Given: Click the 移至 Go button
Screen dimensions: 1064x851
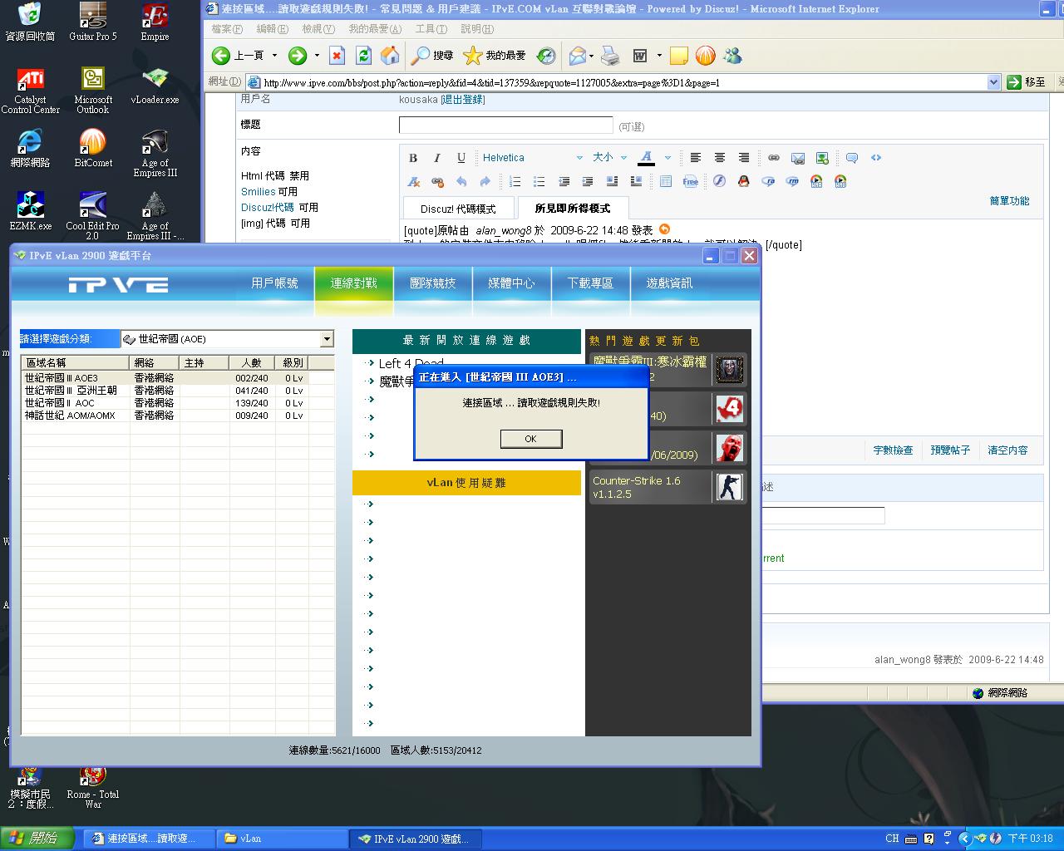Looking at the screenshot, I should pos(1026,82).
